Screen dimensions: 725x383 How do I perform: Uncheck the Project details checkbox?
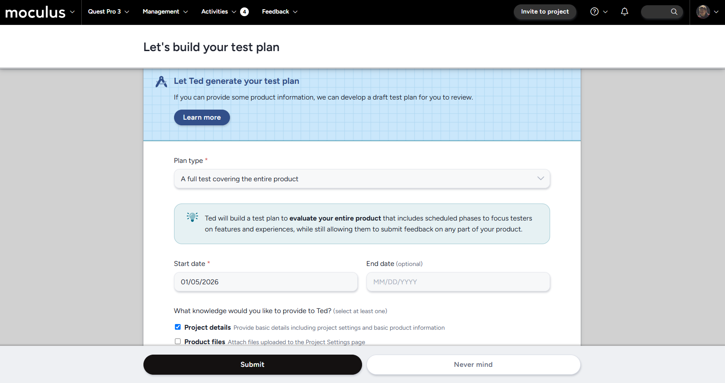pos(178,327)
